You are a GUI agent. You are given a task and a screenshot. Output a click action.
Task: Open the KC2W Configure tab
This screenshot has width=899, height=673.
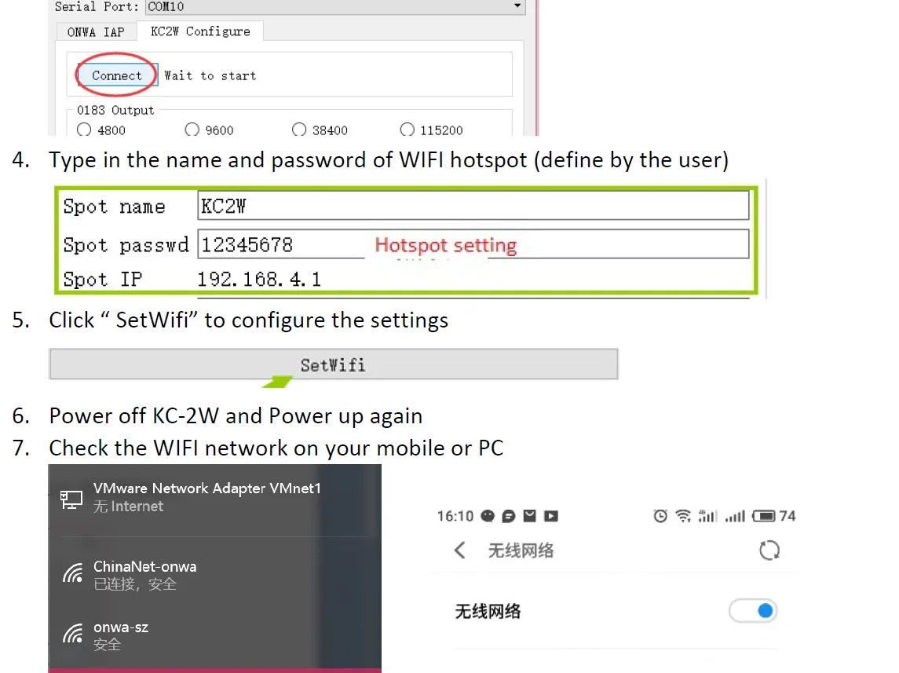(x=200, y=31)
